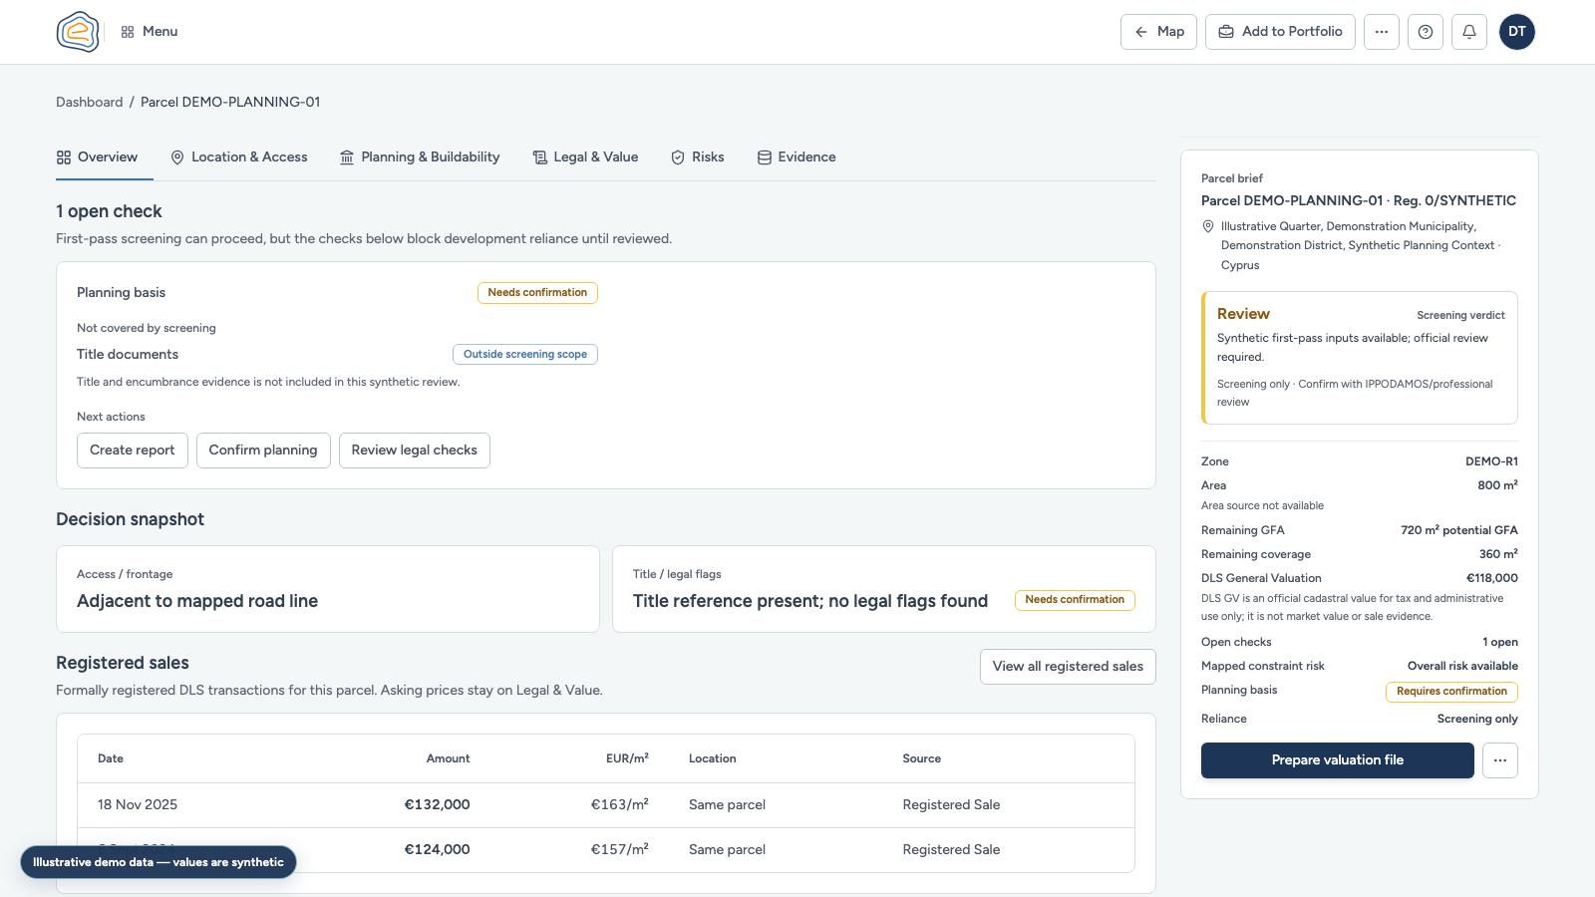Click Prepare valuation file button
Screen dimensions: 1595x897
point(1338,760)
